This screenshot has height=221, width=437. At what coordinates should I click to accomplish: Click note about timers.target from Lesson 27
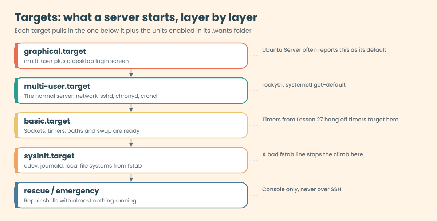(x=330, y=120)
